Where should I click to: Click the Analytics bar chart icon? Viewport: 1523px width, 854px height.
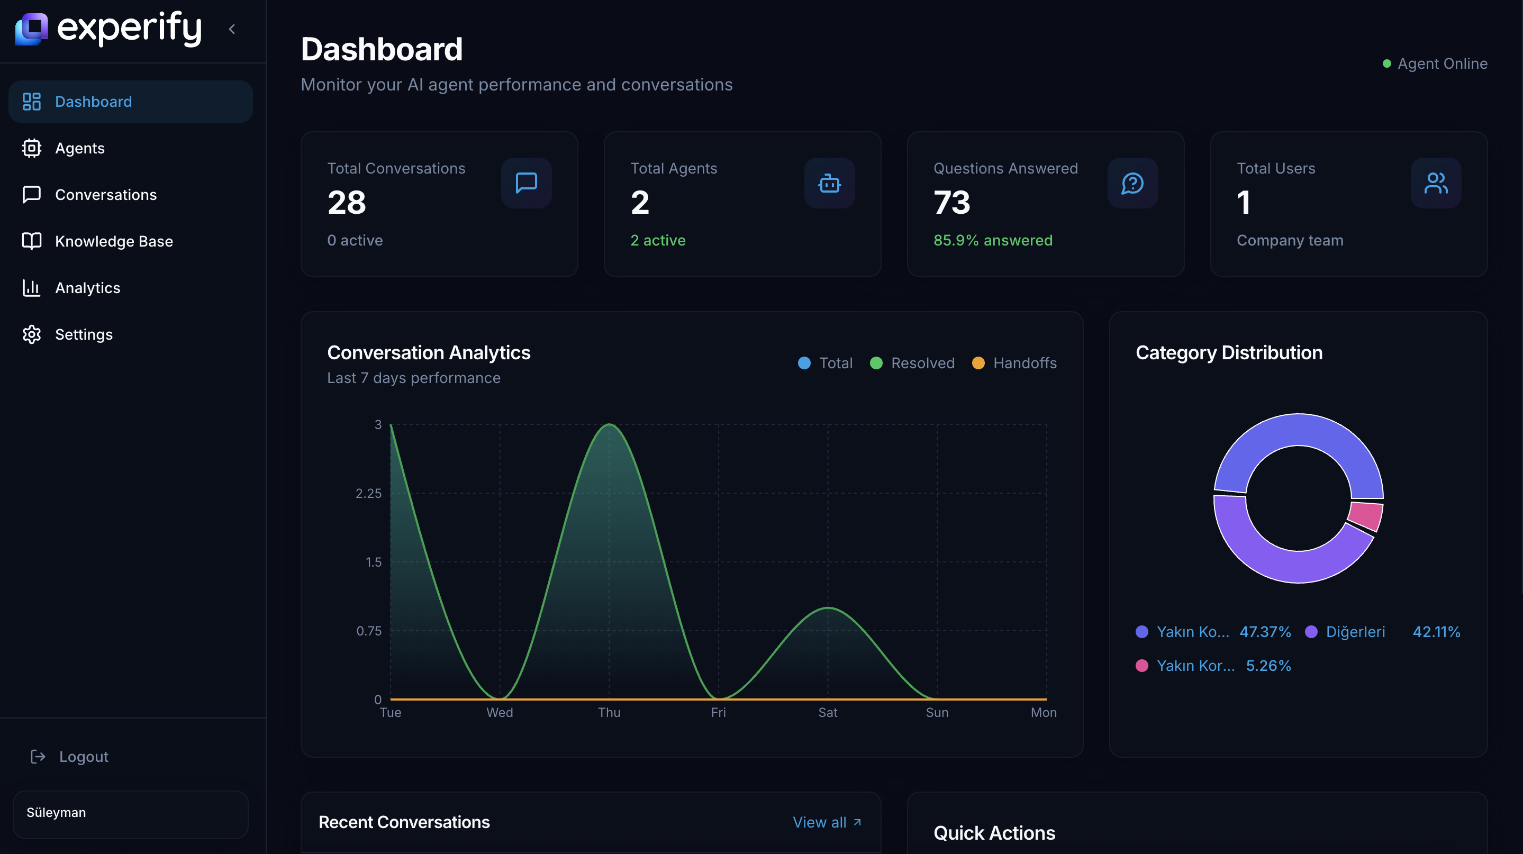tap(31, 288)
